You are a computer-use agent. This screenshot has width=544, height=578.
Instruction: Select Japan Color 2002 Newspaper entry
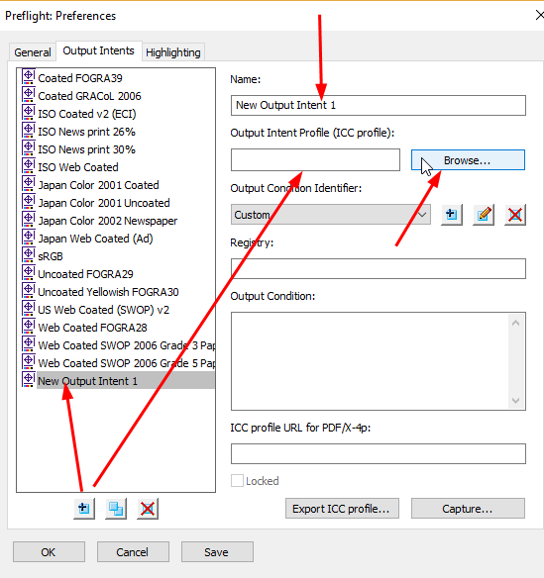tap(108, 221)
